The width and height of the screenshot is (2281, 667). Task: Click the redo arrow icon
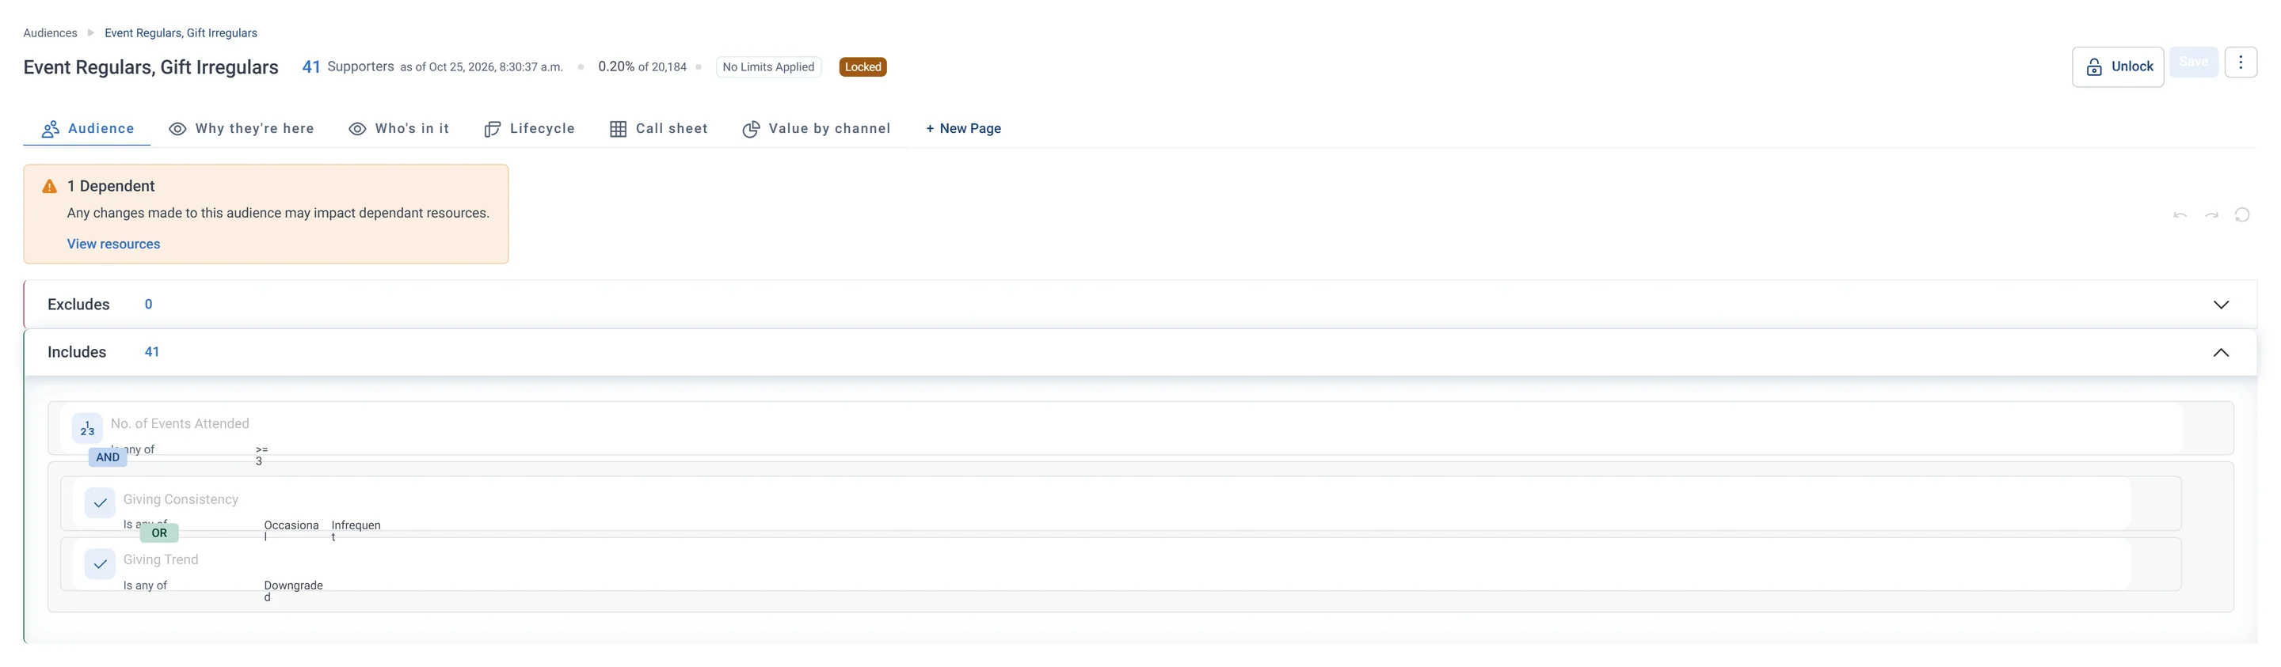[2211, 215]
